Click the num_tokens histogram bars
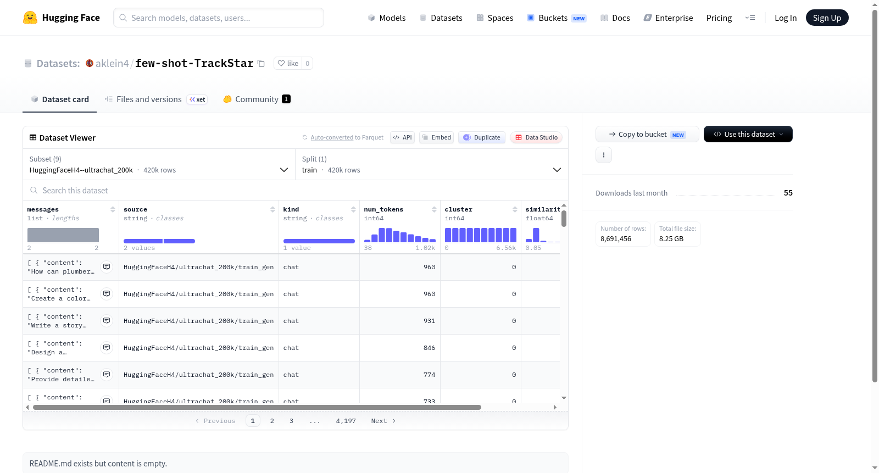The height and width of the screenshot is (473, 879). tap(400, 235)
